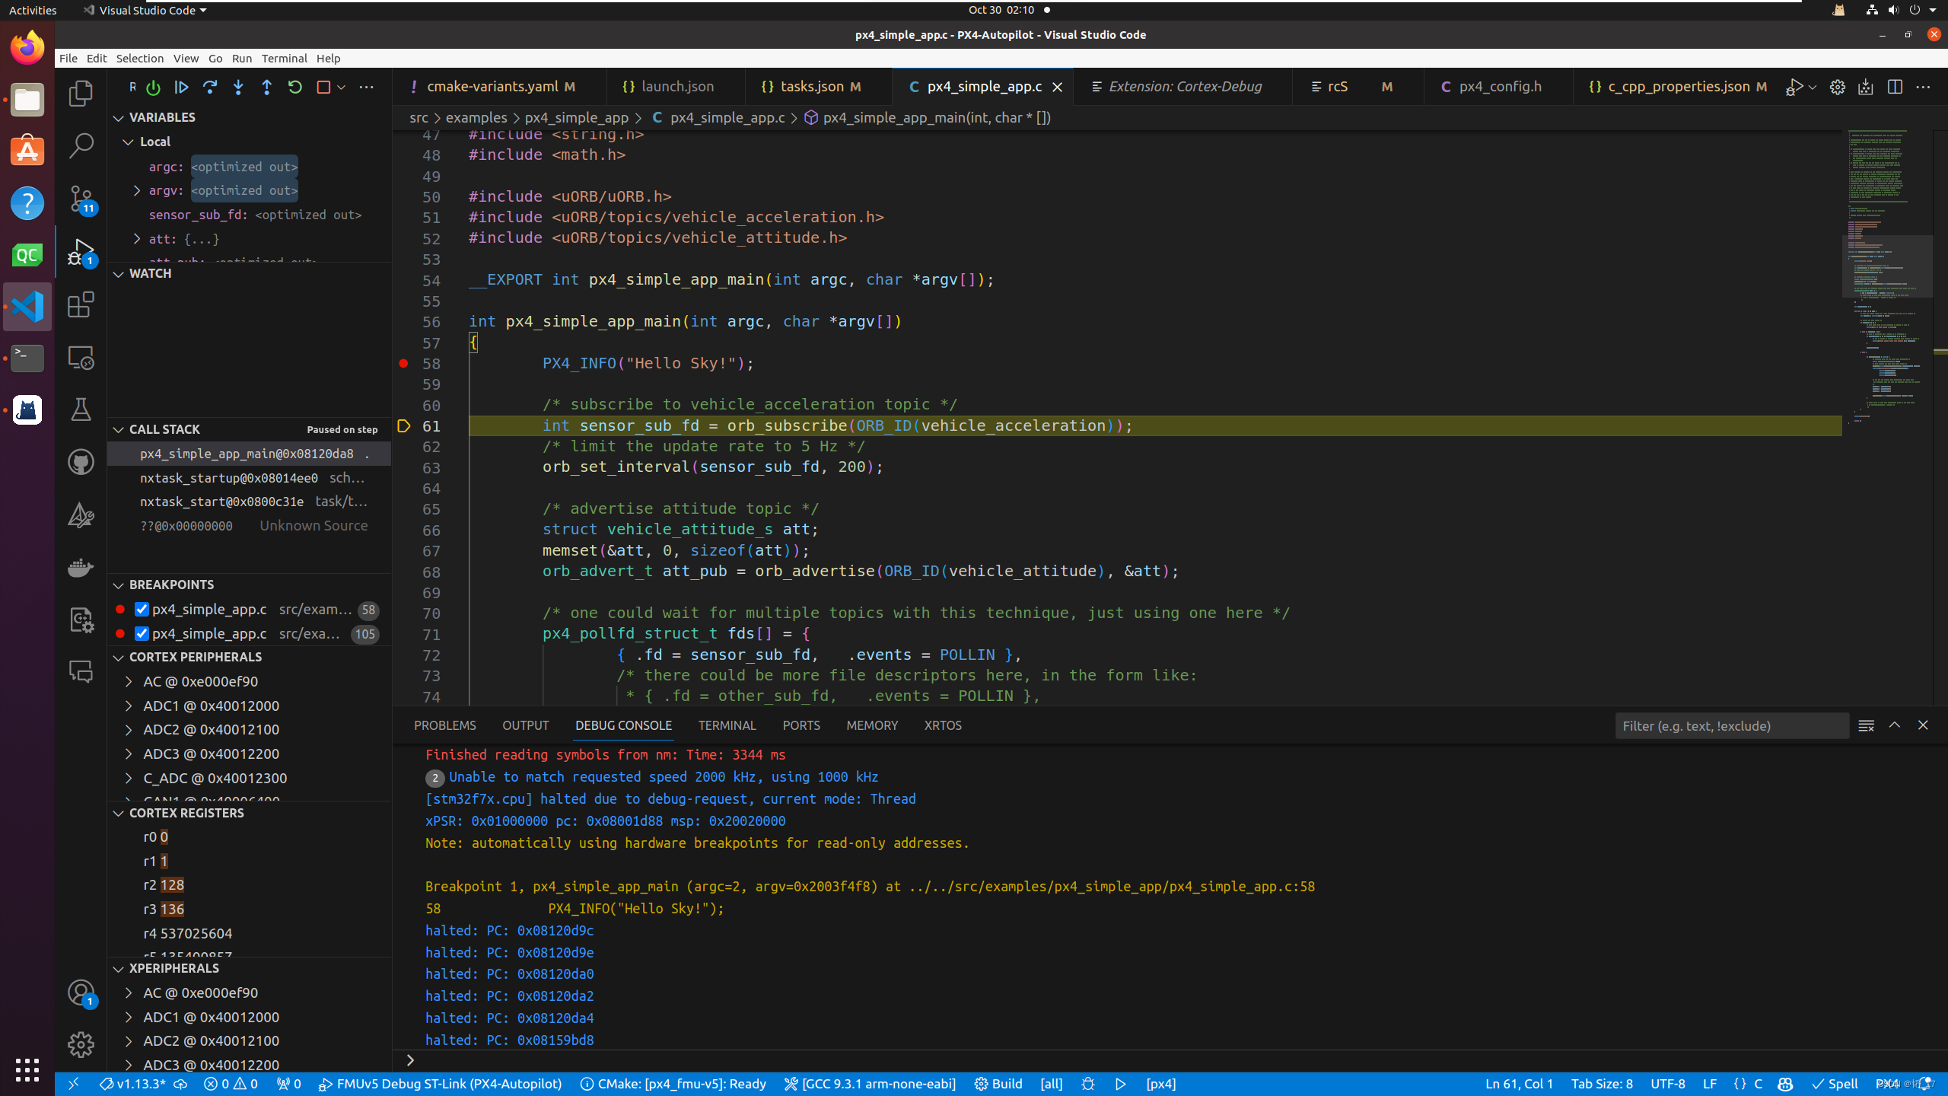Screen dimensions: 1948x1096
Task: Click the GCC 9.3.1 arm-none-eabi kit selector
Action: (870, 1084)
